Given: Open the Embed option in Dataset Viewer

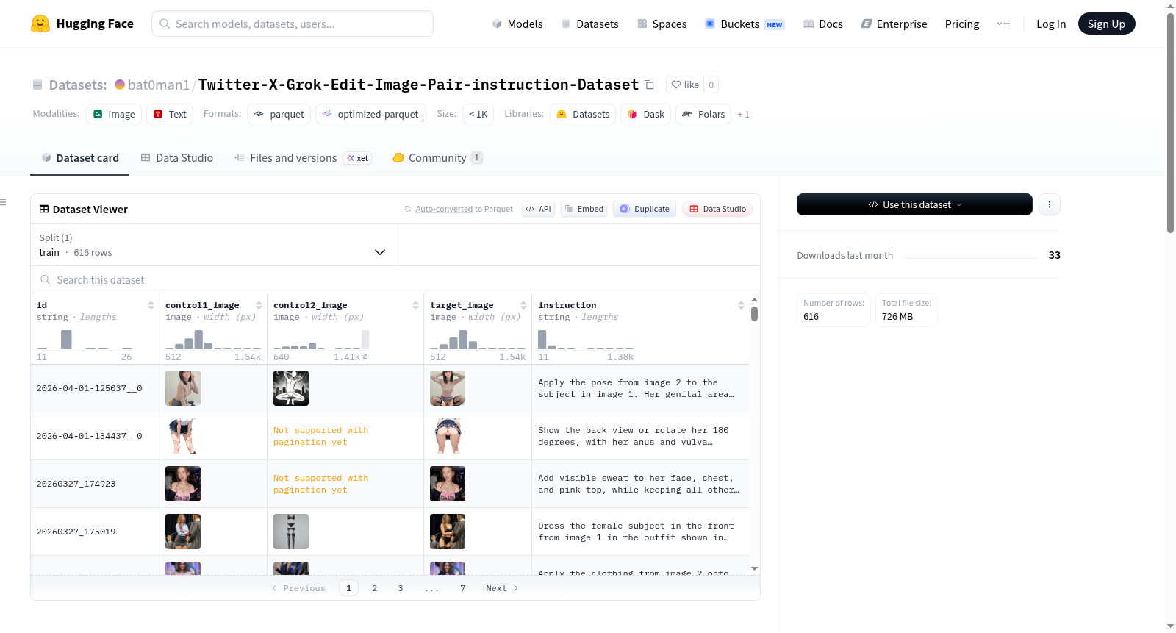Looking at the screenshot, I should point(584,209).
